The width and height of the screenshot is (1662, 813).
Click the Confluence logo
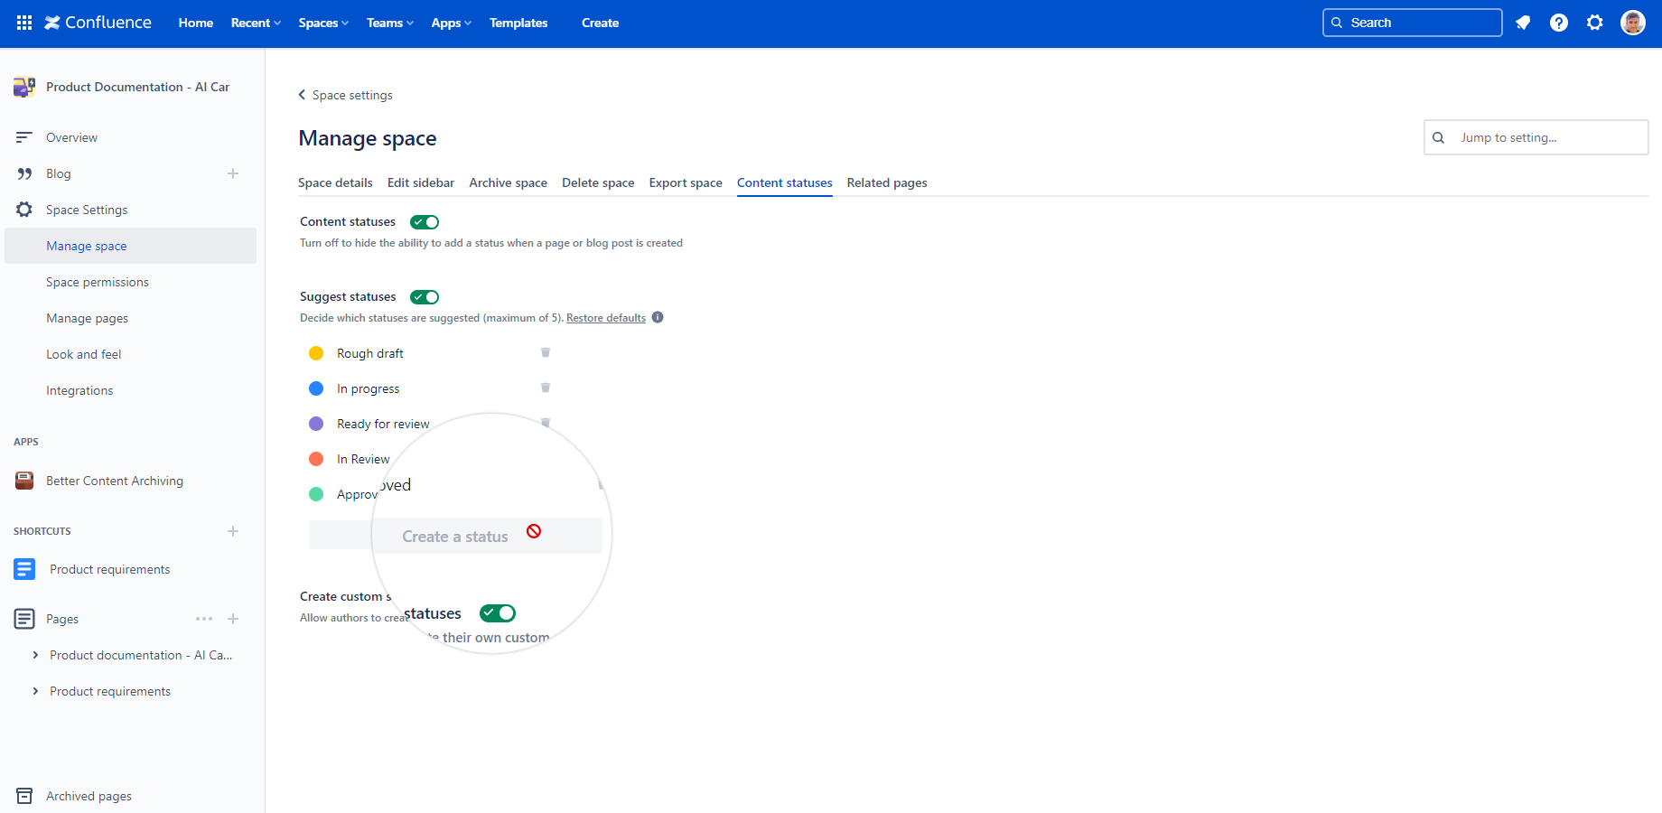click(98, 23)
